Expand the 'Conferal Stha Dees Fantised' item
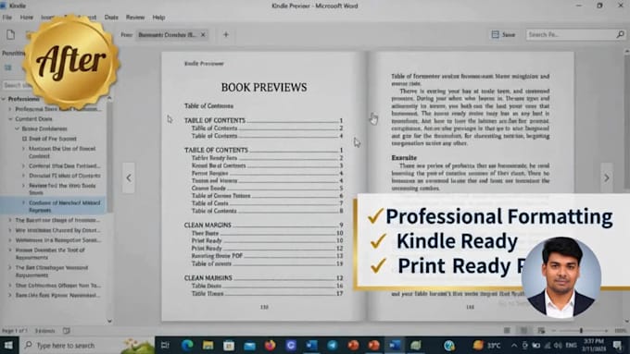Screen dimensions: 630x354 pyautogui.click(x=24, y=165)
